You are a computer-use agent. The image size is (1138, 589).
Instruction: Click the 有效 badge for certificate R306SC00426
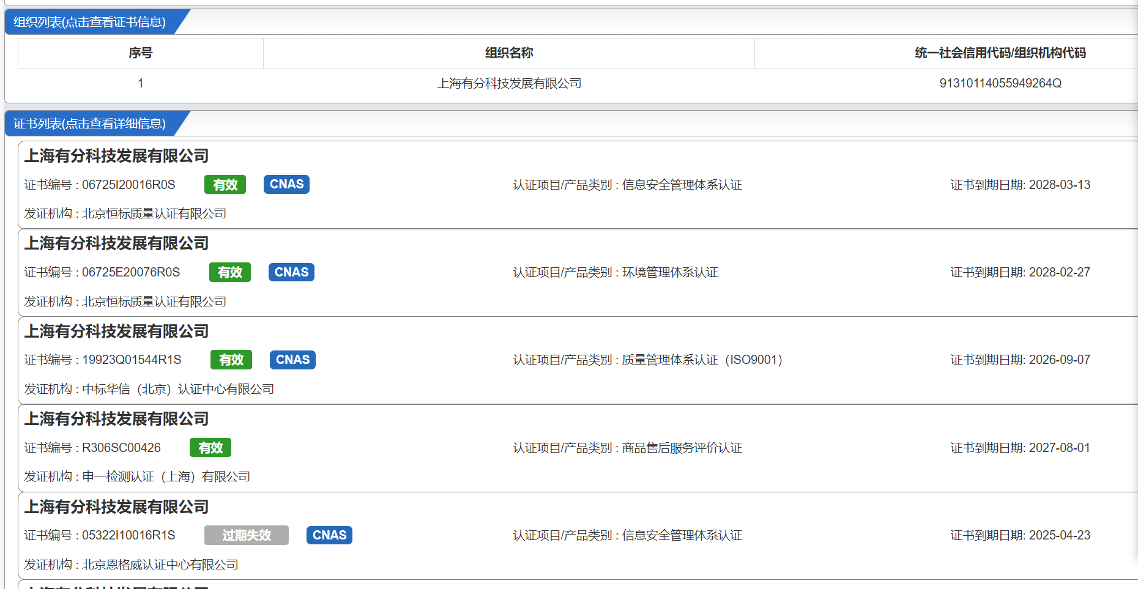[210, 448]
